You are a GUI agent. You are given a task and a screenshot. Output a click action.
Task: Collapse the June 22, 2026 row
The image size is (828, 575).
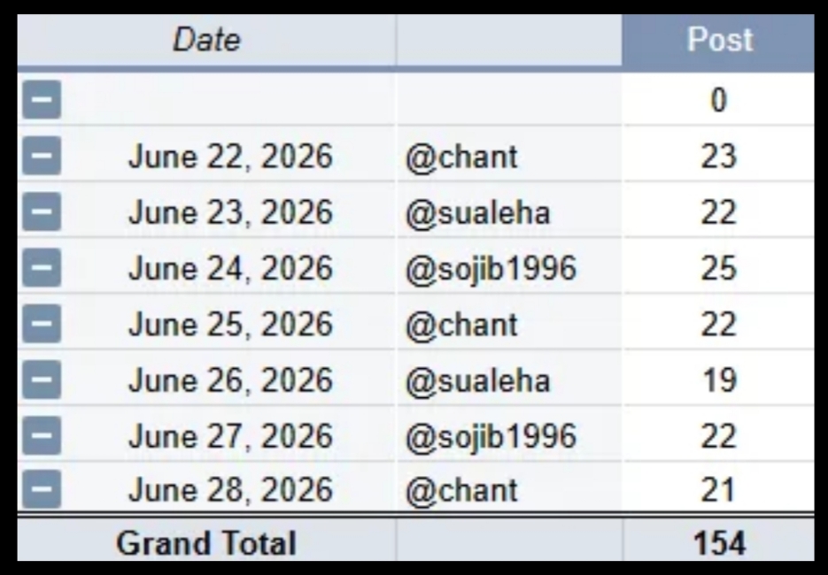42,156
